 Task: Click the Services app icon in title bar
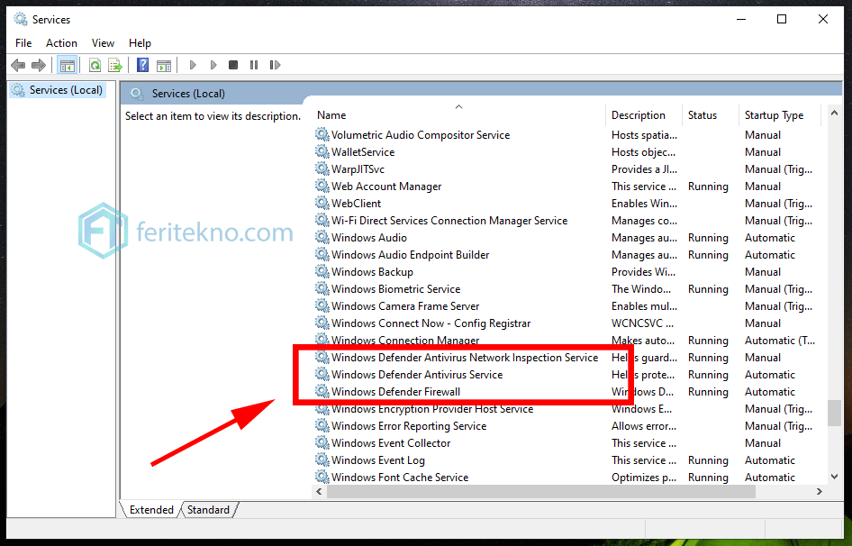click(21, 20)
